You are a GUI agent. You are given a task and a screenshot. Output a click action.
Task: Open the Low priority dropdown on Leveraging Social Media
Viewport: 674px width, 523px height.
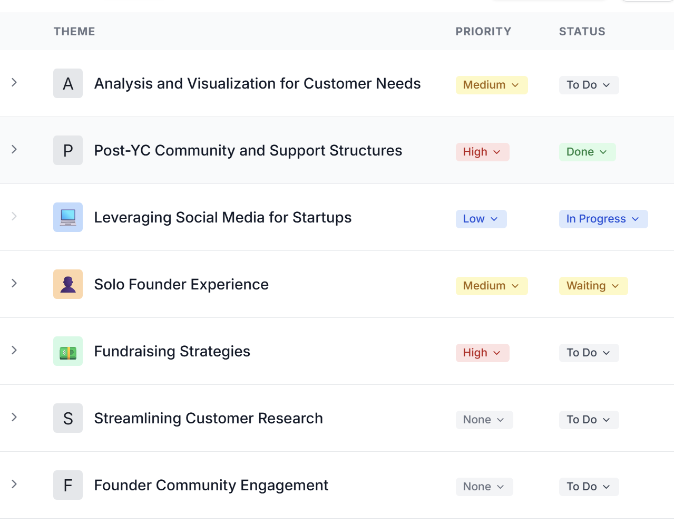coord(481,219)
